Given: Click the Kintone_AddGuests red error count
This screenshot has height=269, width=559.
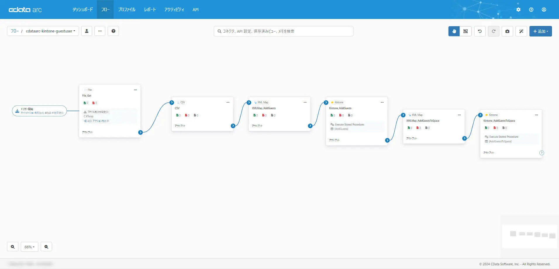Looking at the screenshot, I should 341,116.
